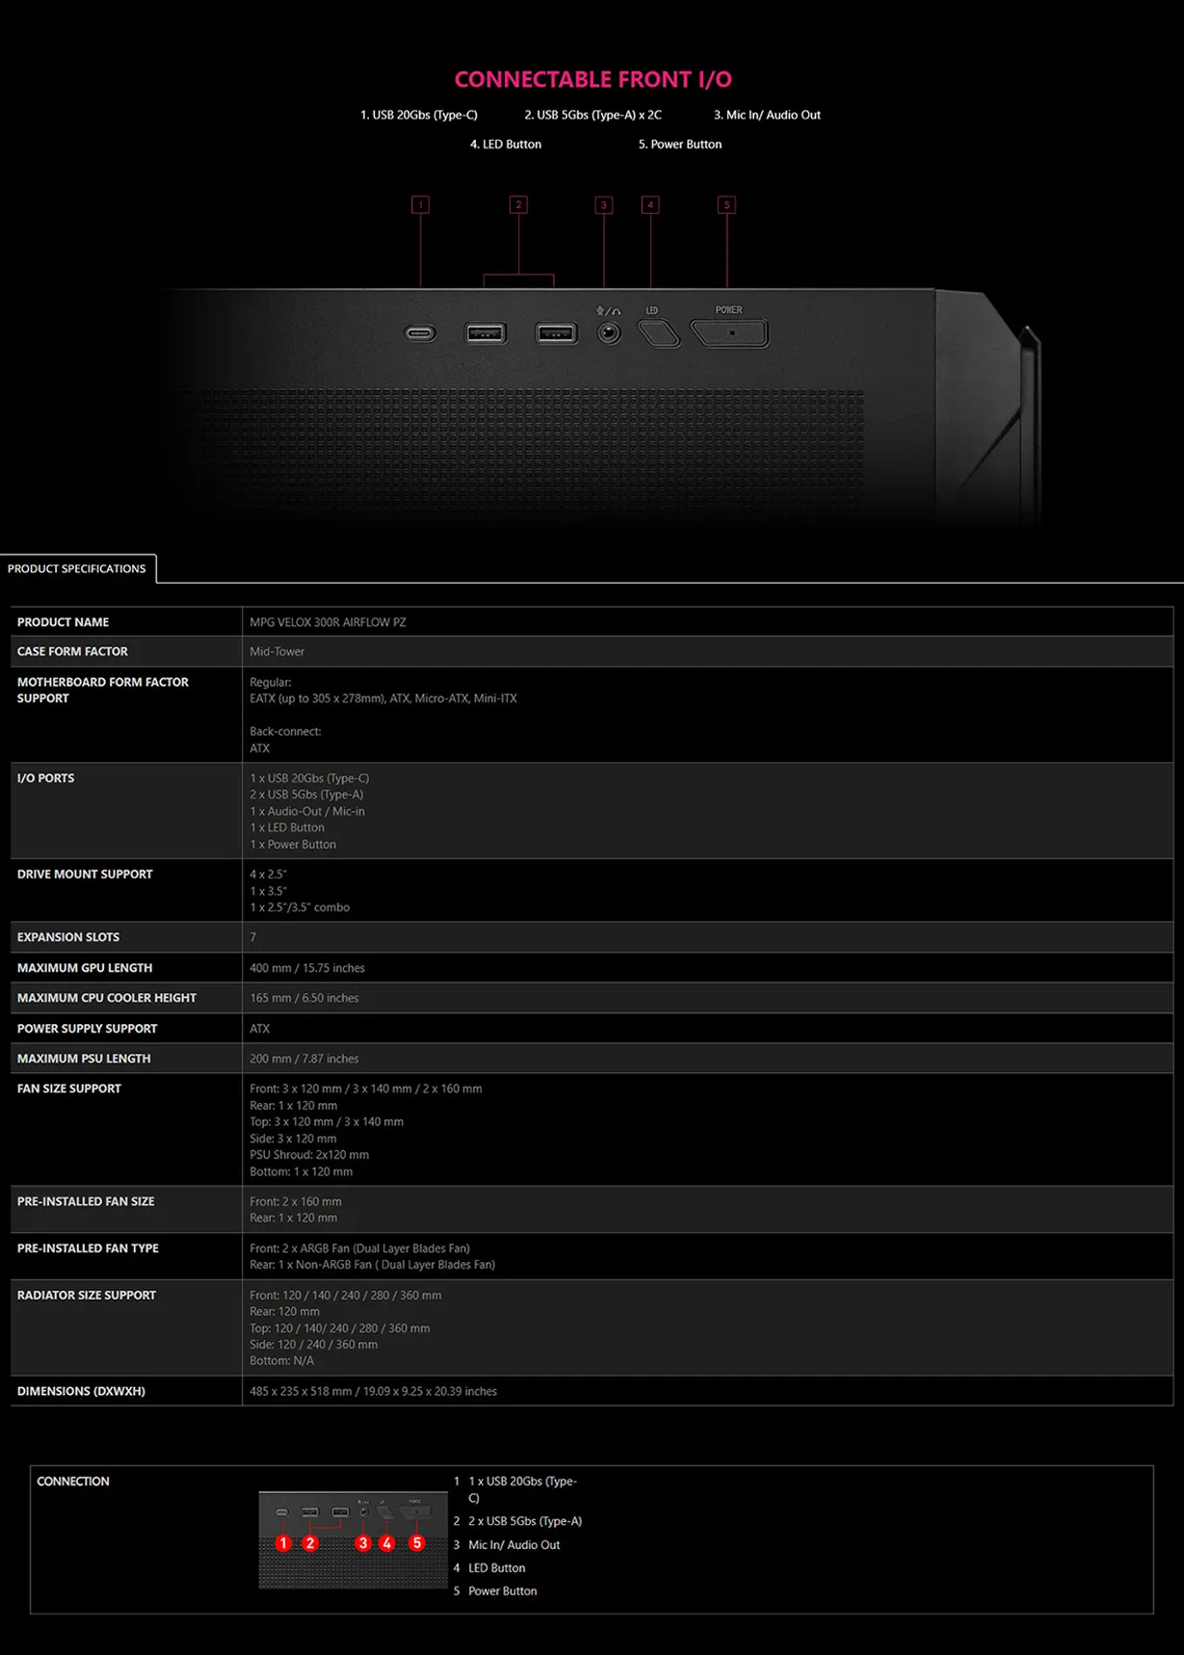This screenshot has height=1655, width=1184.
Task: Click the MAXIMUM PSU LENGTH label
Action: click(84, 1059)
